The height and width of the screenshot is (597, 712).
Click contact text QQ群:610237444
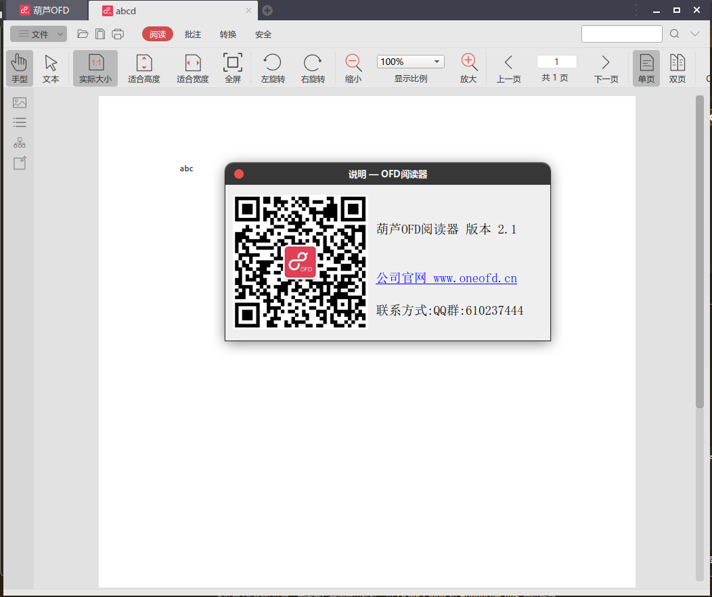click(478, 311)
